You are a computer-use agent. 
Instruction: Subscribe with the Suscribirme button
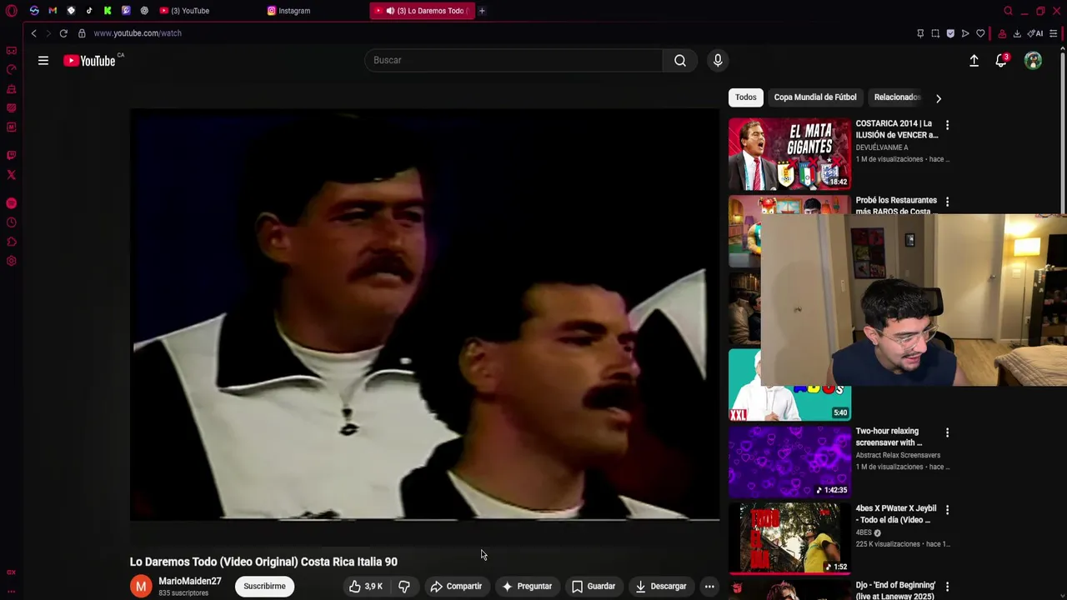(264, 586)
